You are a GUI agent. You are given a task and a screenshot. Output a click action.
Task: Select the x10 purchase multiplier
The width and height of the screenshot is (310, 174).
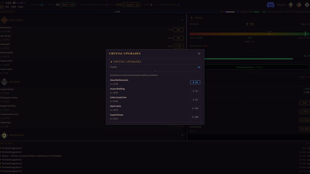point(7,7)
